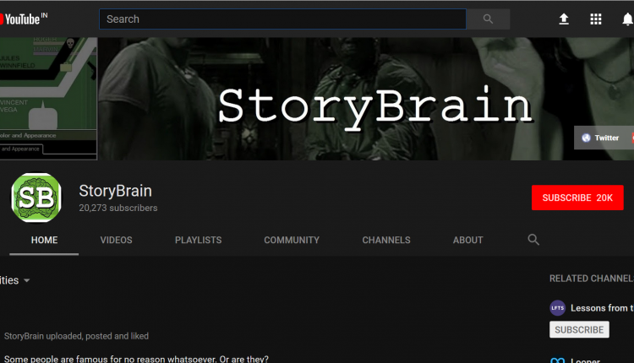Open the upload video icon
The width and height of the screenshot is (634, 363).
(564, 19)
